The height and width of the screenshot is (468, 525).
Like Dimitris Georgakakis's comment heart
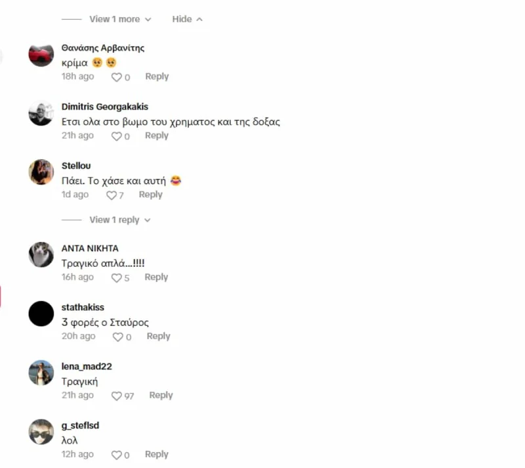tap(117, 137)
